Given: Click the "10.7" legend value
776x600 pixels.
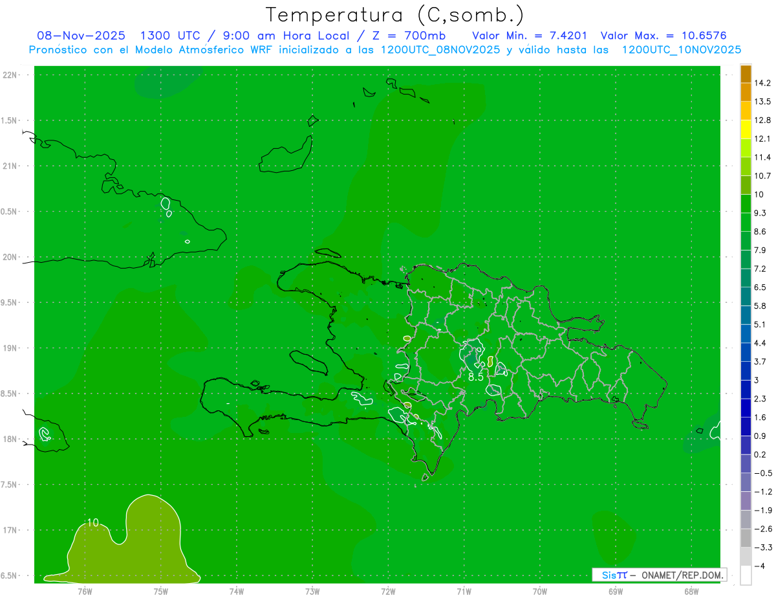Looking at the screenshot, I should pyautogui.click(x=762, y=176).
